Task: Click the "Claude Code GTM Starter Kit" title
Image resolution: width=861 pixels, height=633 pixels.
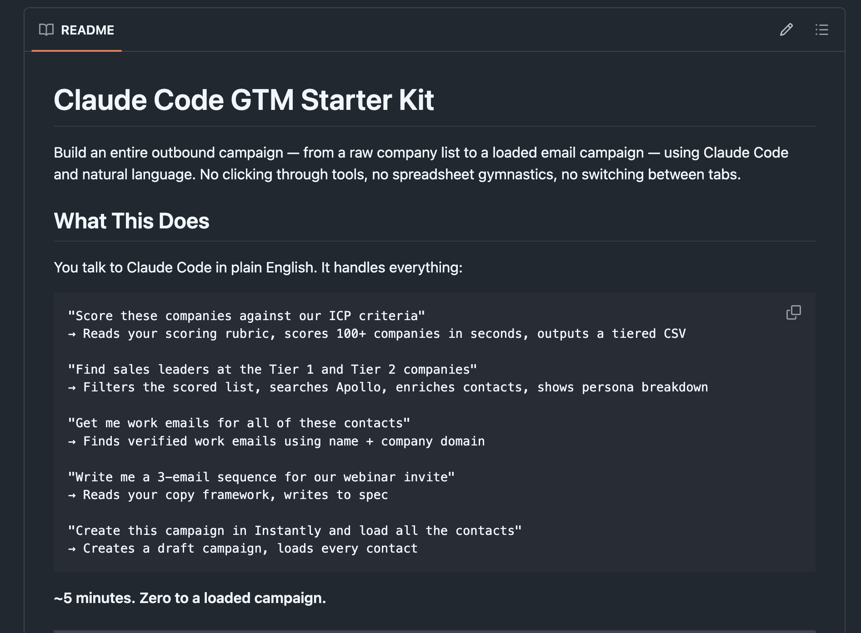Action: [x=244, y=101]
